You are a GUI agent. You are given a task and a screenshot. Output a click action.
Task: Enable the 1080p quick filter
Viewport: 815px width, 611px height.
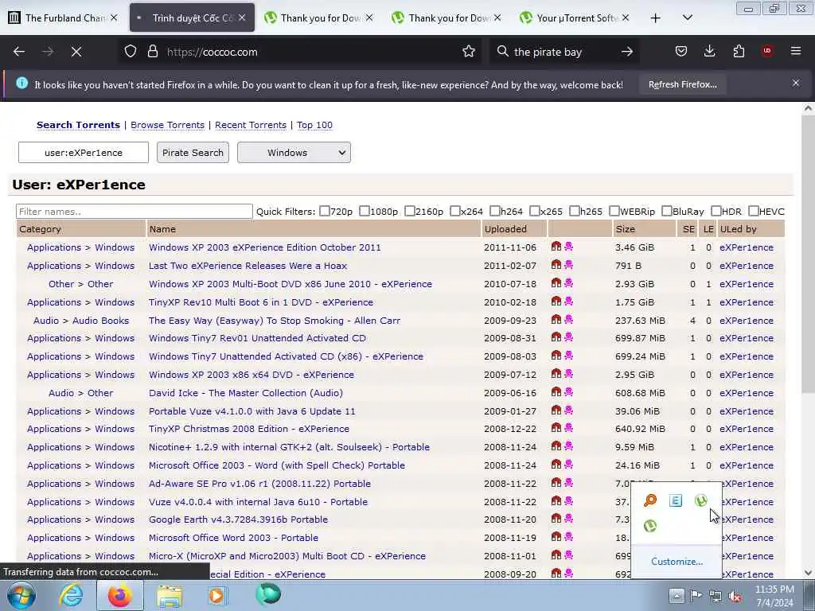coord(365,211)
